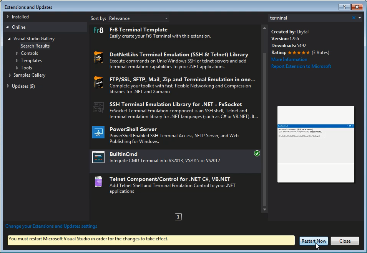Select the Installed category
This screenshot has width=367, height=253.
20,17
